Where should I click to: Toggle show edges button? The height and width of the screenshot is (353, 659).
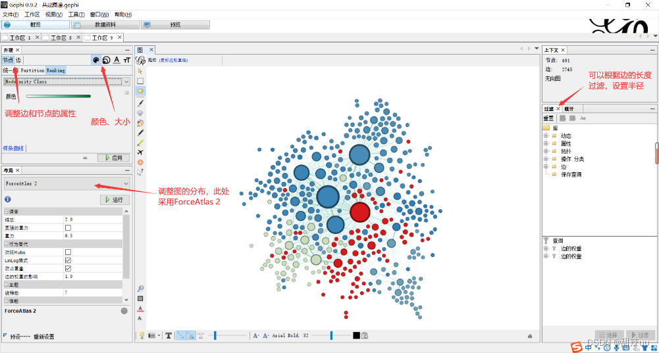pos(181,335)
